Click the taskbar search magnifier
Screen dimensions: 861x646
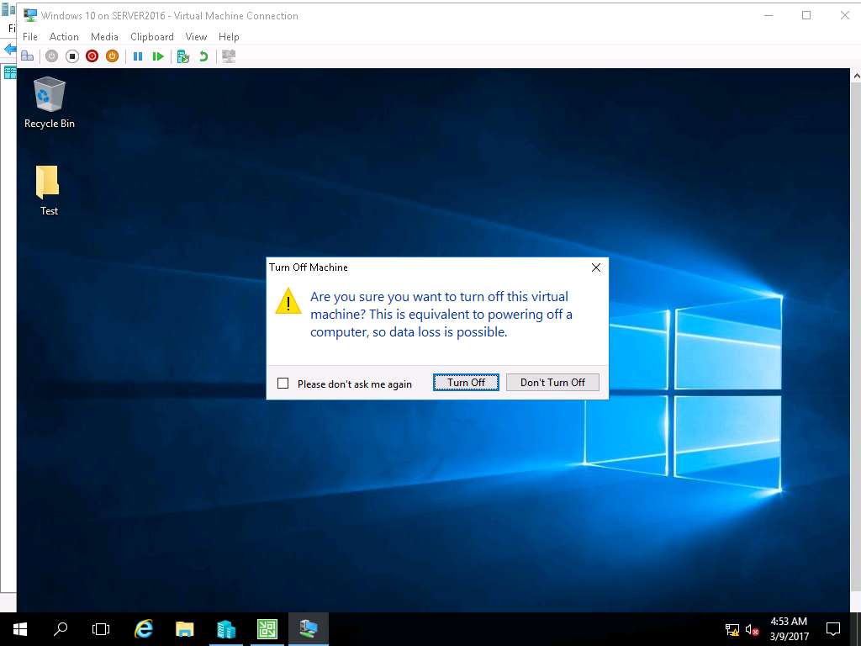pyautogui.click(x=61, y=629)
